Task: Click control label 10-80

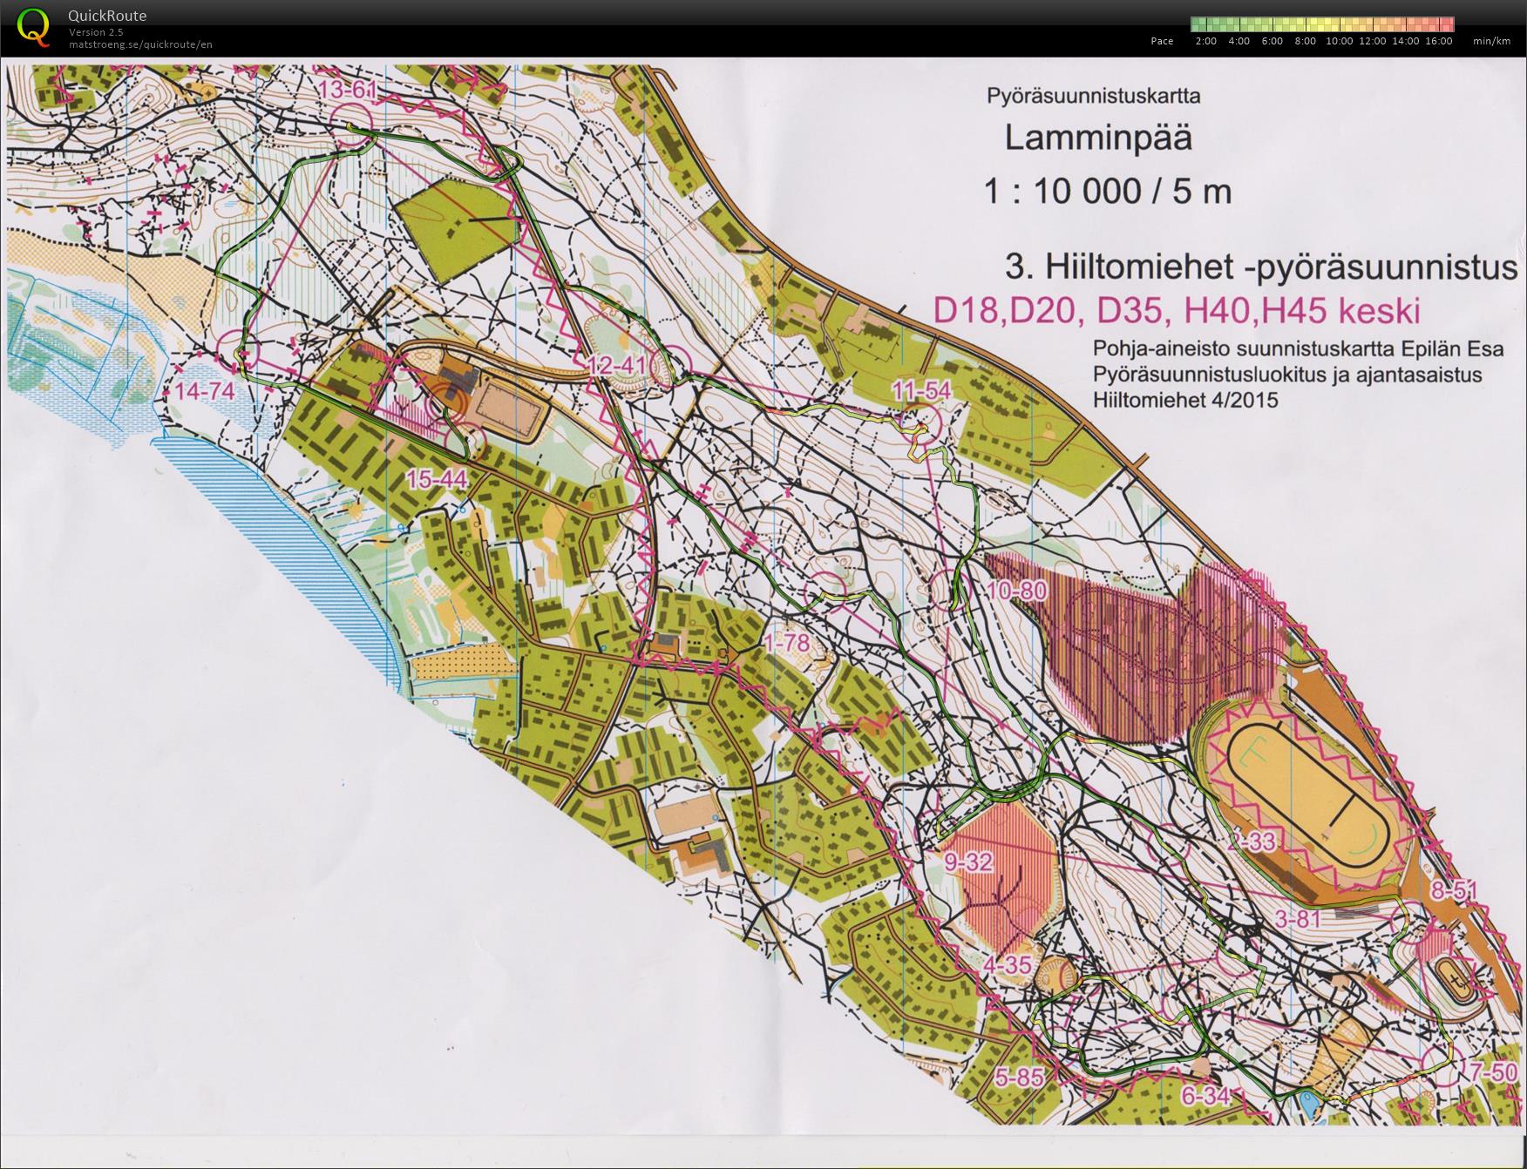Action: pyautogui.click(x=1016, y=591)
